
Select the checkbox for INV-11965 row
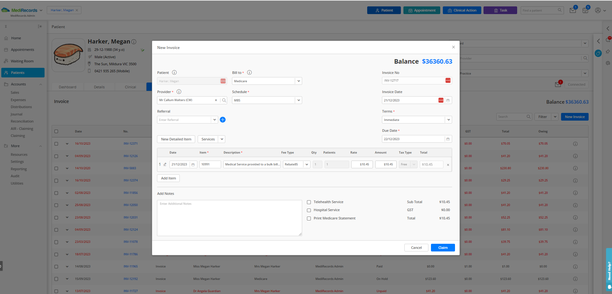point(56,267)
